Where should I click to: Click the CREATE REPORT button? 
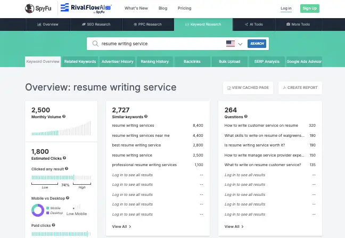point(300,88)
